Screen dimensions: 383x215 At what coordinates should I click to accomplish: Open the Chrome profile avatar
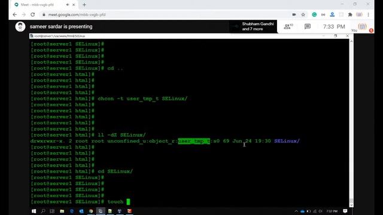point(359,14)
